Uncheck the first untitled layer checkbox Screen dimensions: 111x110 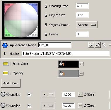[x=29, y=95]
